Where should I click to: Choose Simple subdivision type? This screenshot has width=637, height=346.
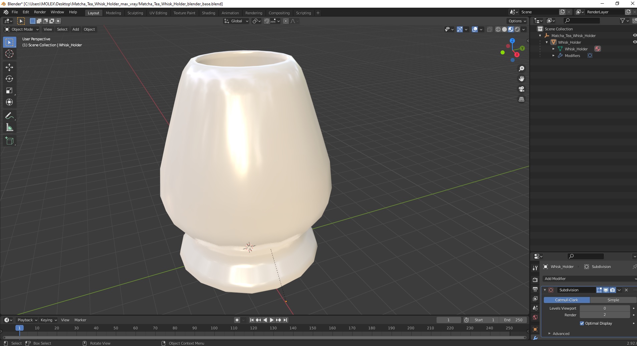[613, 300]
